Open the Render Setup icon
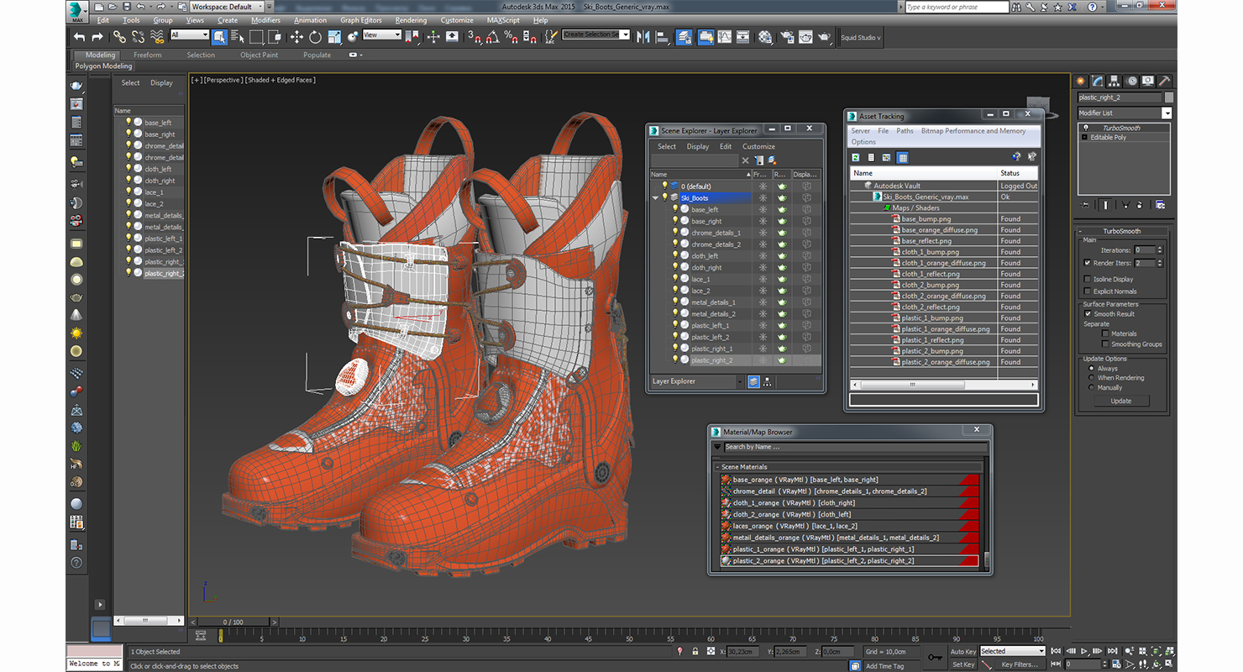Image resolution: width=1243 pixels, height=672 pixels. coord(787,37)
